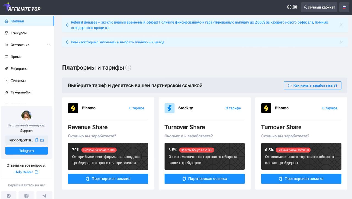Copy Партнерская ссылка for Binomo Turnover Share
The height and width of the screenshot is (199, 352).
(301, 179)
